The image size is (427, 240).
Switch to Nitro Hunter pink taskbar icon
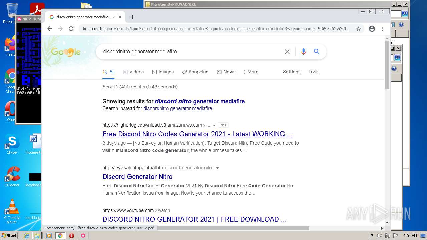tap(83, 236)
